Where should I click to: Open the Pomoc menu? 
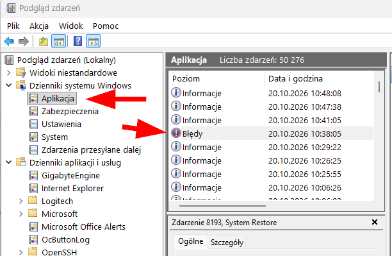tap(106, 26)
